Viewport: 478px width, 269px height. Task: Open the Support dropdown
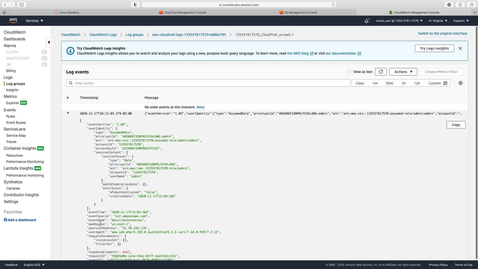tap(461, 21)
